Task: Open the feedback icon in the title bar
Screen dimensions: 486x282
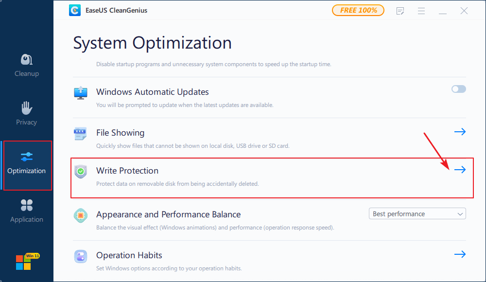Action: [400, 10]
